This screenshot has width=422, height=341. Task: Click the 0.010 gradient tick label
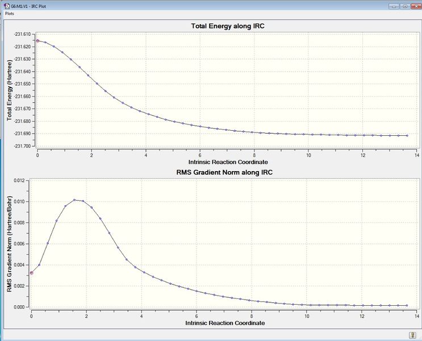tap(19, 202)
